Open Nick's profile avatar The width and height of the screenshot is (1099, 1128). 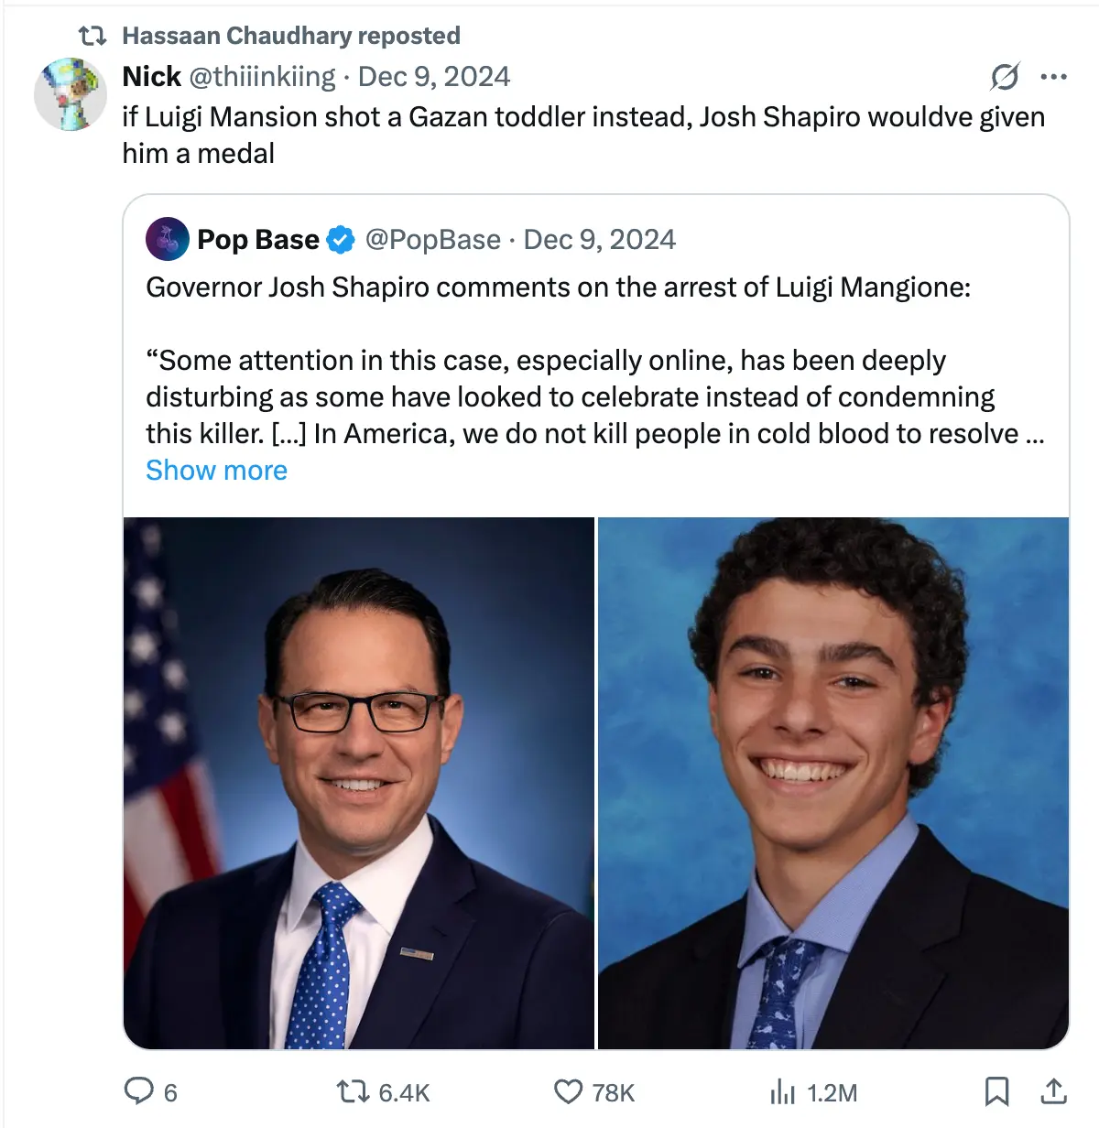(71, 94)
